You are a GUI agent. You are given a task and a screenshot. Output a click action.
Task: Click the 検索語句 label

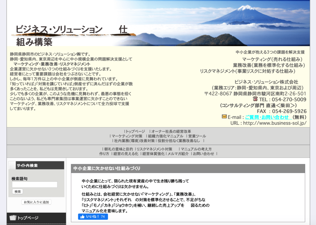(19, 179)
